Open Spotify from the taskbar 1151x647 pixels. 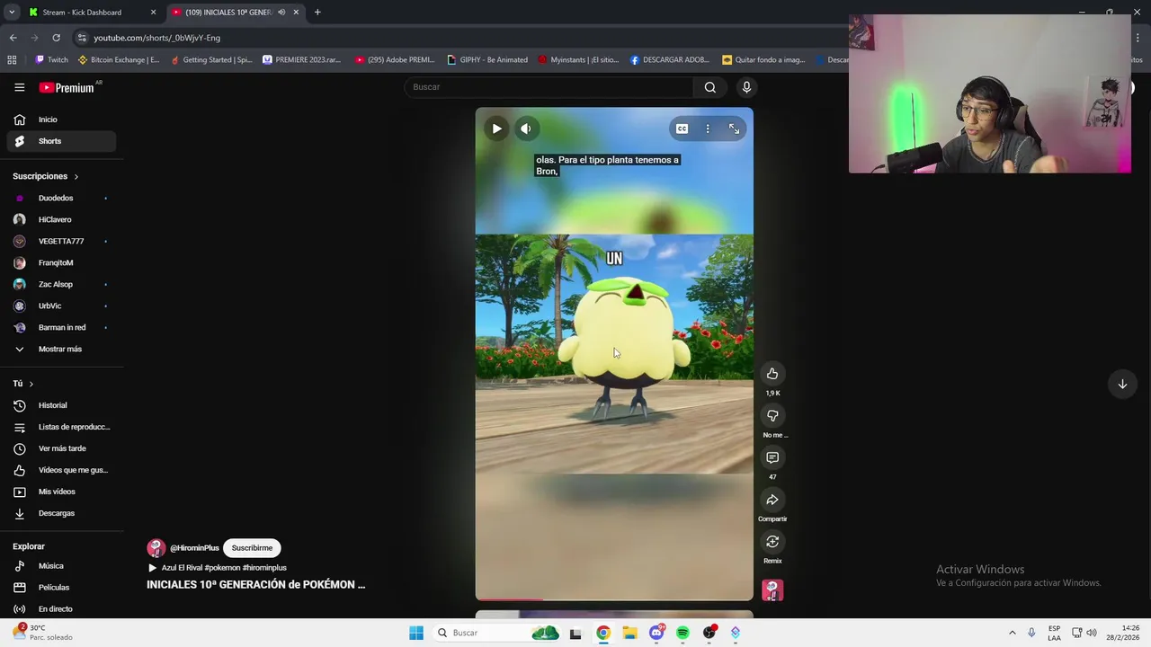(683, 633)
